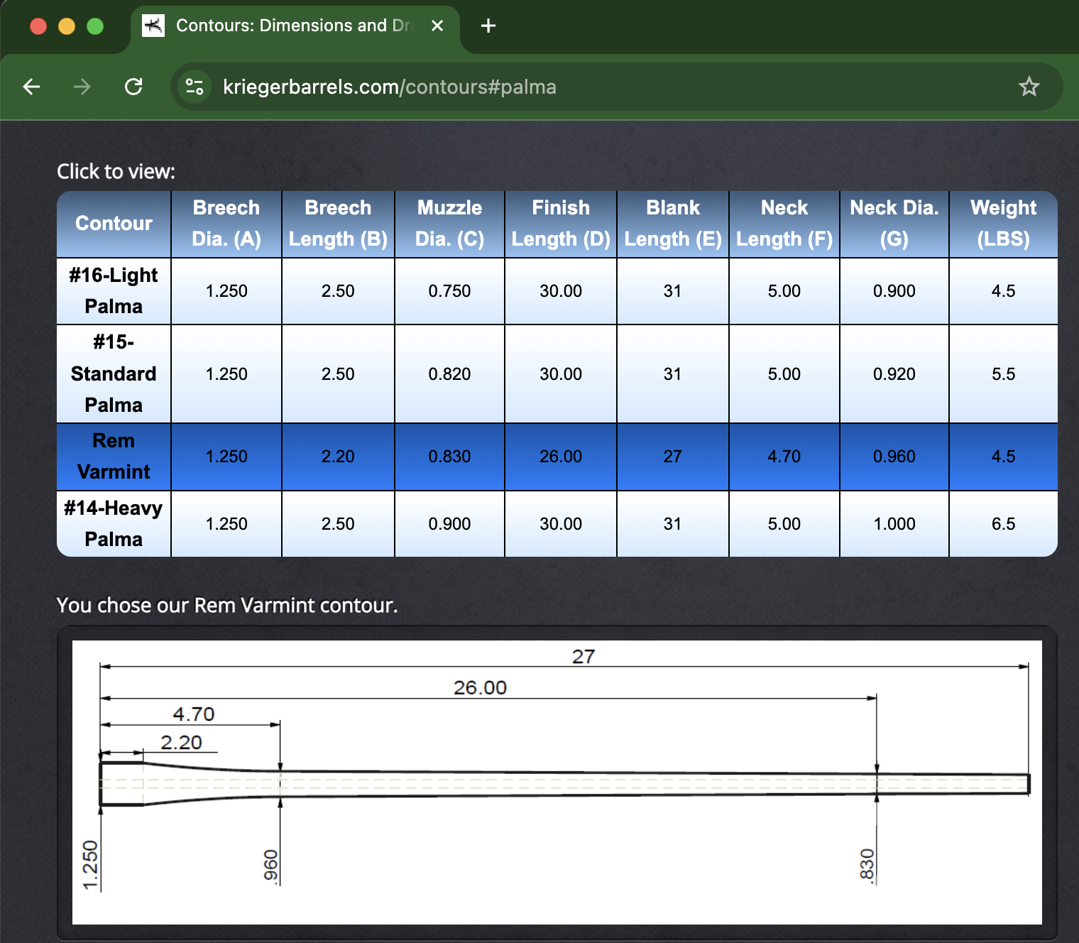
Task: Reload the Krieger Barrels page
Action: 133,87
